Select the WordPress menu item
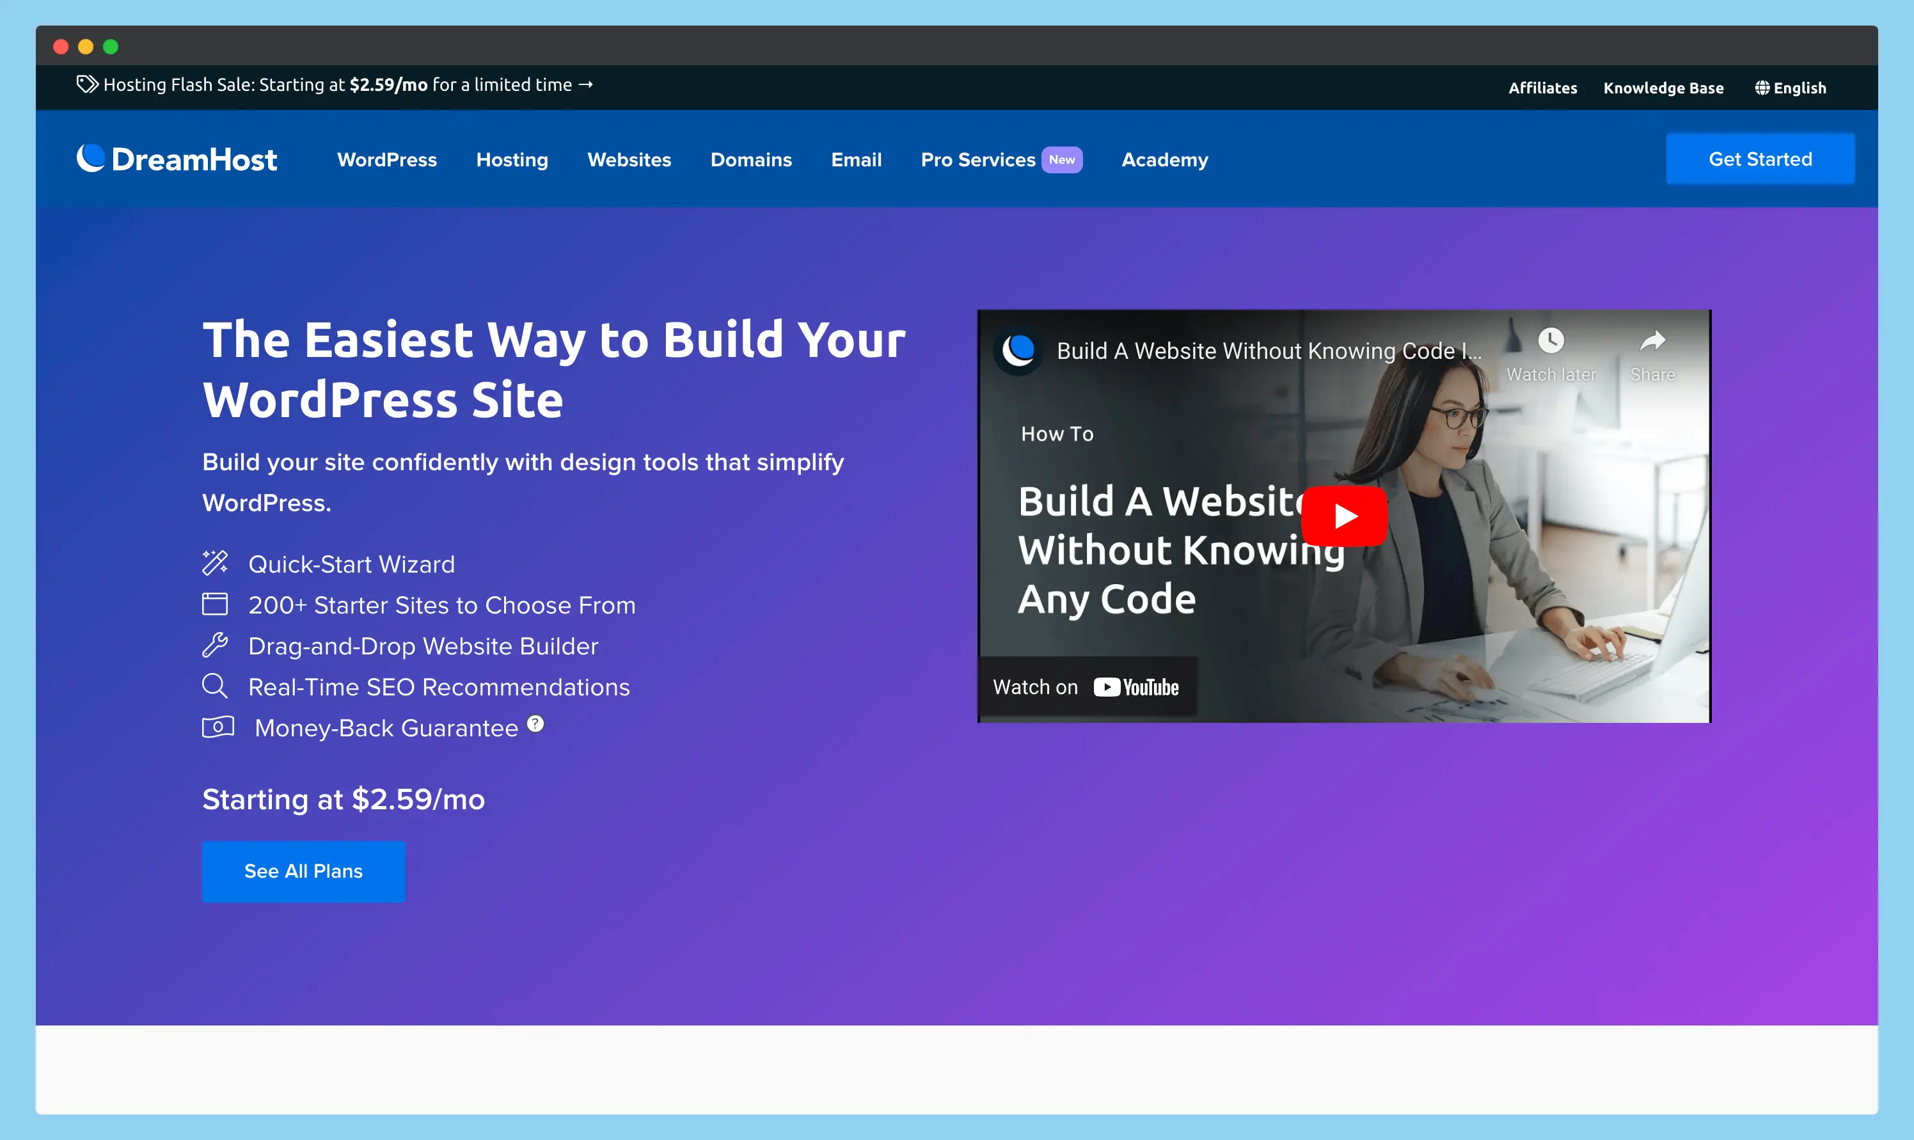This screenshot has height=1140, width=1914. coord(386,160)
